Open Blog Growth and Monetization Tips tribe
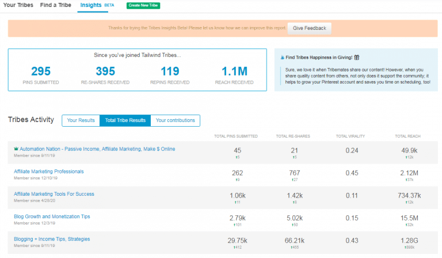Screen dimensions: 442x258 coord(52,217)
